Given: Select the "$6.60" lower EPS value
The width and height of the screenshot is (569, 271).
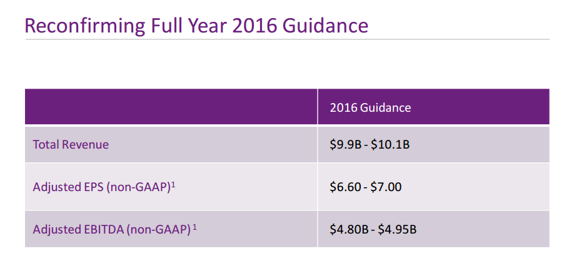Looking at the screenshot, I should click(x=345, y=187).
